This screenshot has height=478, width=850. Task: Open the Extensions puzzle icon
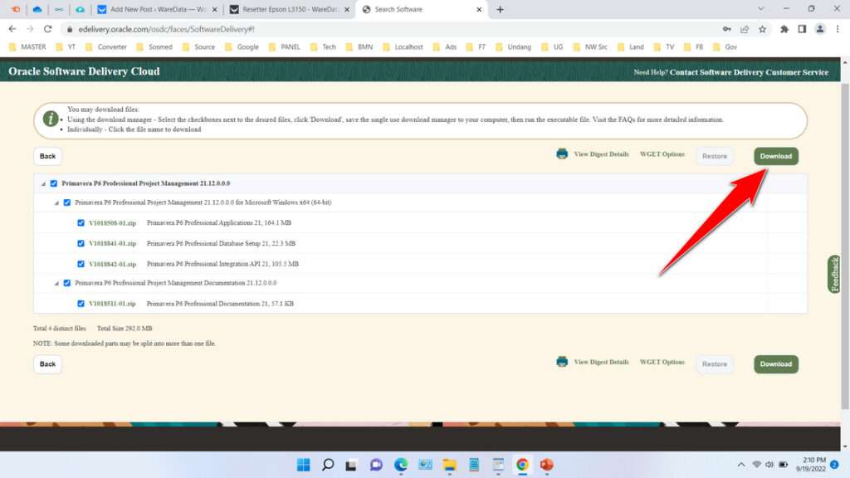coord(784,29)
